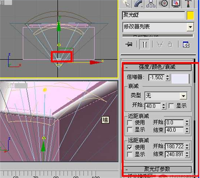200x178 pixels.
Task: Open the yellow object color swatch
Action: (x=190, y=15)
